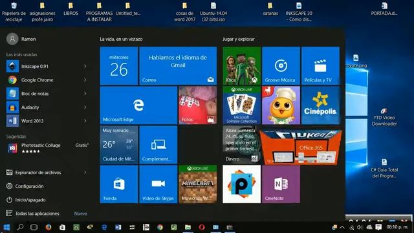Click the Jugar y explorar group header
This screenshot has width=414, height=233.
[239, 39]
